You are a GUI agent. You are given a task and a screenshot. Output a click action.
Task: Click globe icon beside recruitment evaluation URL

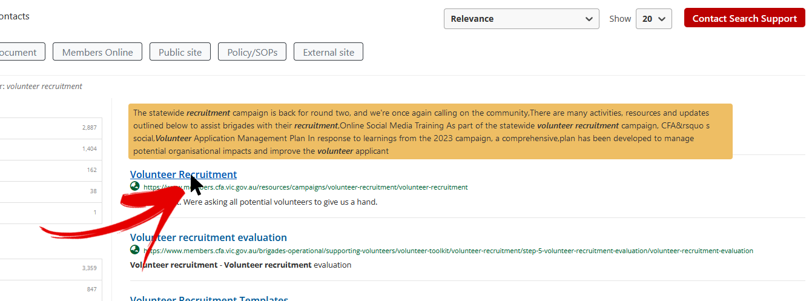[x=134, y=250]
